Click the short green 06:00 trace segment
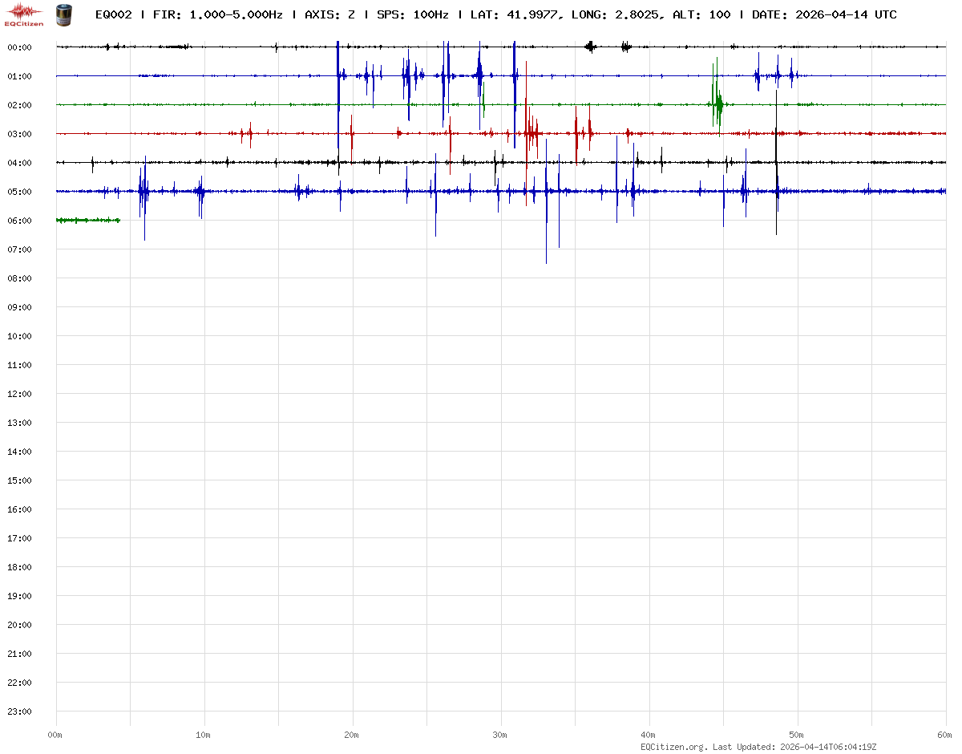The width and height of the screenshot is (962, 754). [x=87, y=220]
